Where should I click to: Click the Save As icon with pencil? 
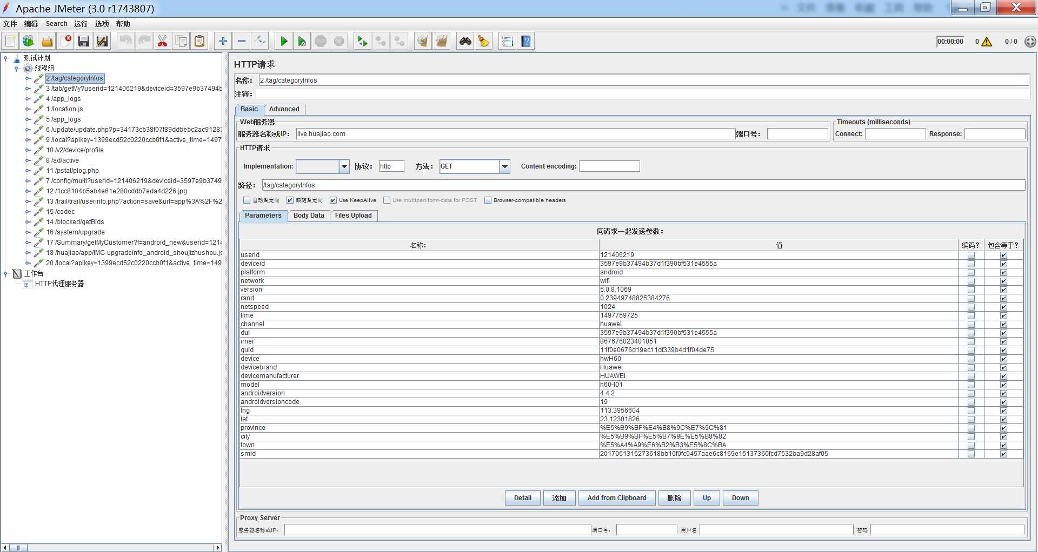102,41
